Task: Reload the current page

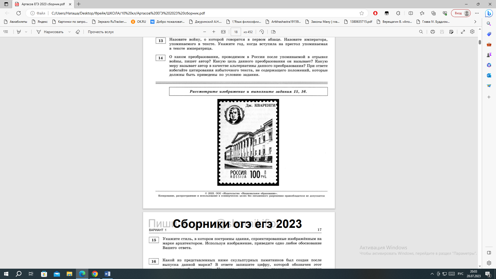Action: tap(19, 13)
